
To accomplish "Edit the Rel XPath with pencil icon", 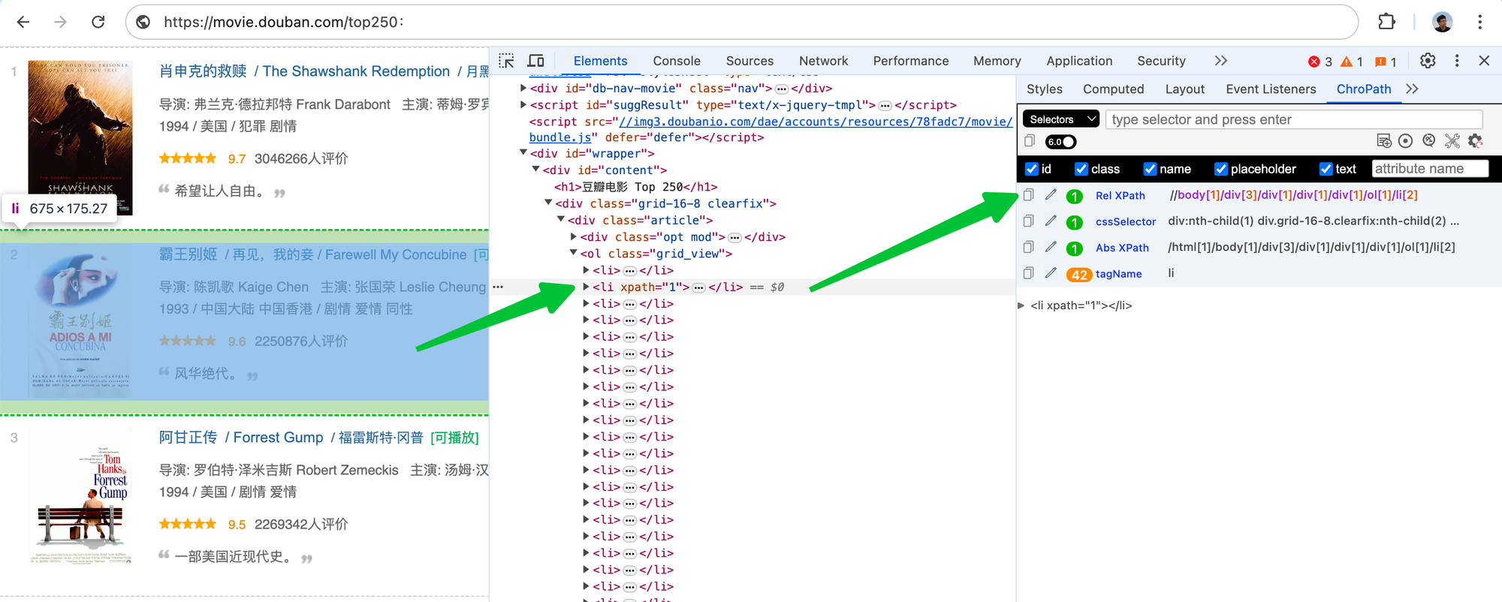I will click(x=1051, y=195).
